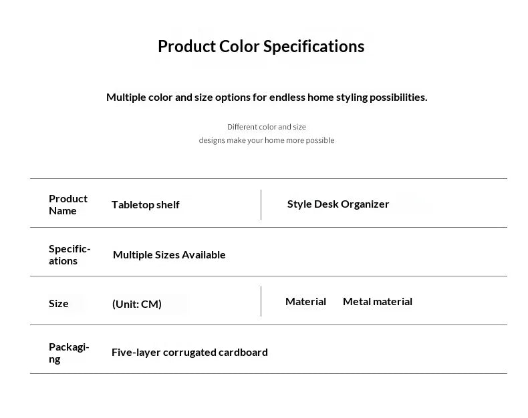Click the (Unit: CM) value
Screen dimensions: 528x418
tap(137, 304)
